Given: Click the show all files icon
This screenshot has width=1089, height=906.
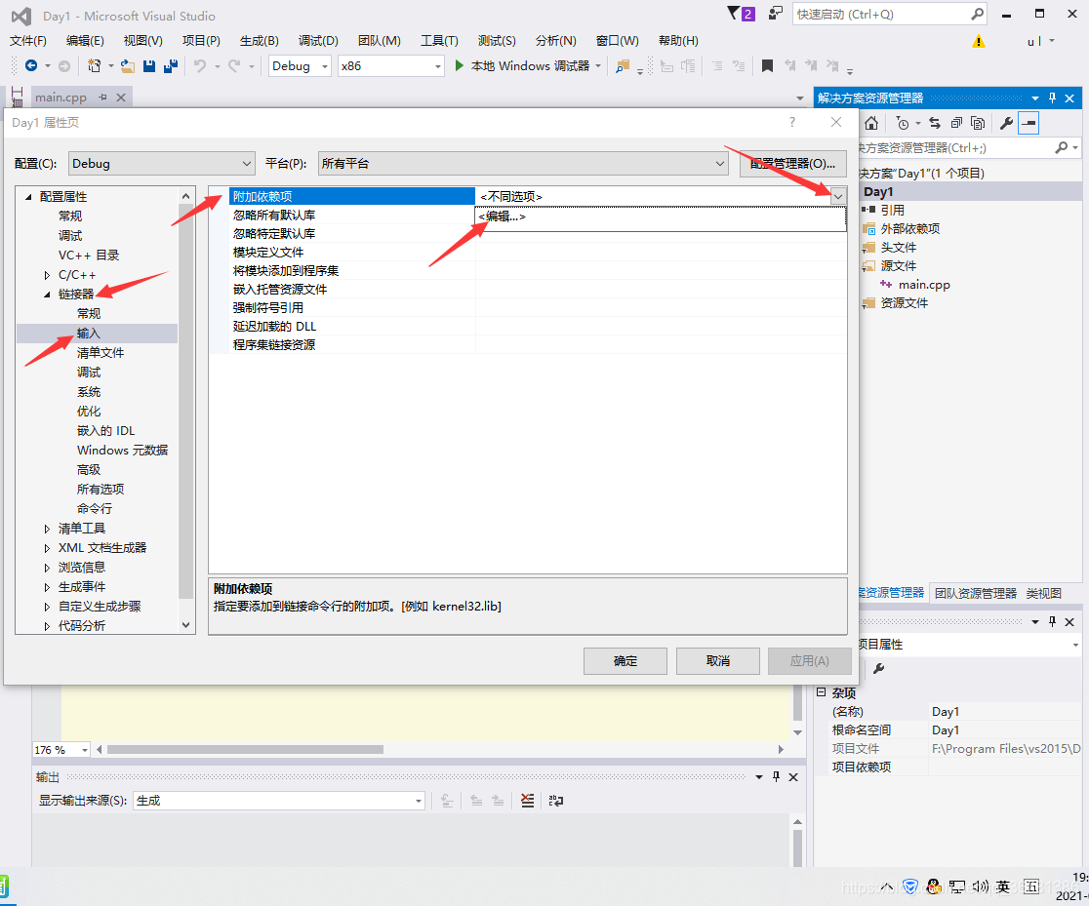Looking at the screenshot, I should [978, 123].
